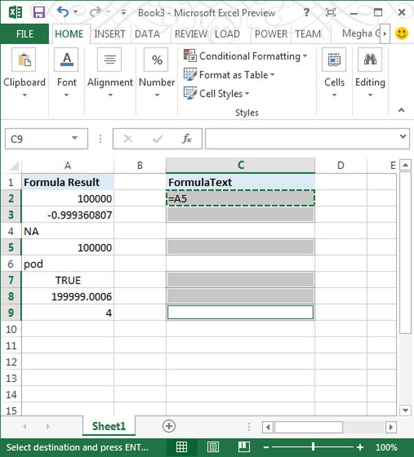Select cell with 199999.0006
Screen dimensions: 414x457
click(68, 296)
